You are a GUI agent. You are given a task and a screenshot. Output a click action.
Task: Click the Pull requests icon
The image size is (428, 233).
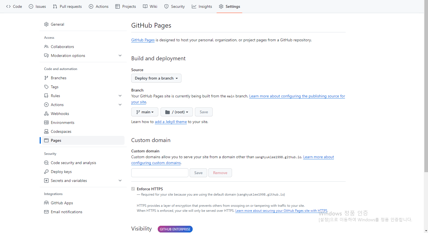[55, 6]
